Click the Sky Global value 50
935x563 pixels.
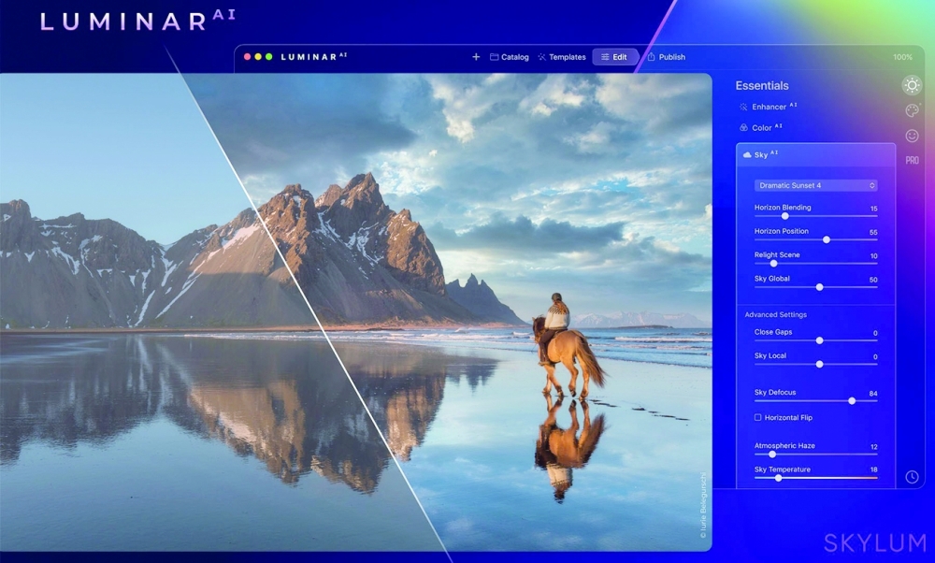point(873,280)
